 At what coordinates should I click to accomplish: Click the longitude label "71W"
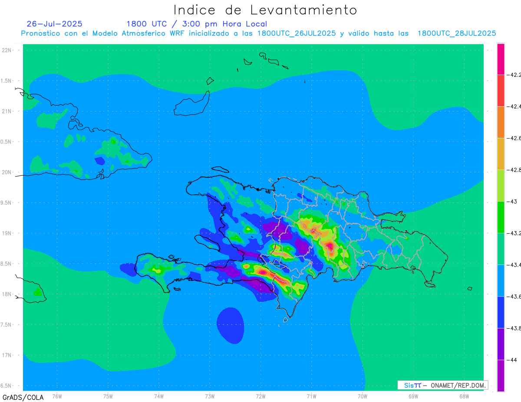[x=311, y=396]
